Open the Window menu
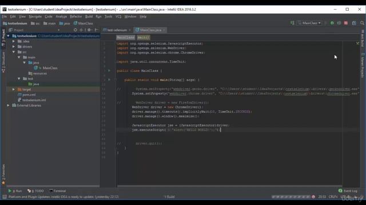 pyautogui.click(x=130, y=17)
